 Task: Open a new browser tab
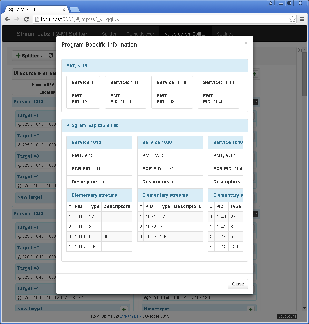tap(75, 9)
